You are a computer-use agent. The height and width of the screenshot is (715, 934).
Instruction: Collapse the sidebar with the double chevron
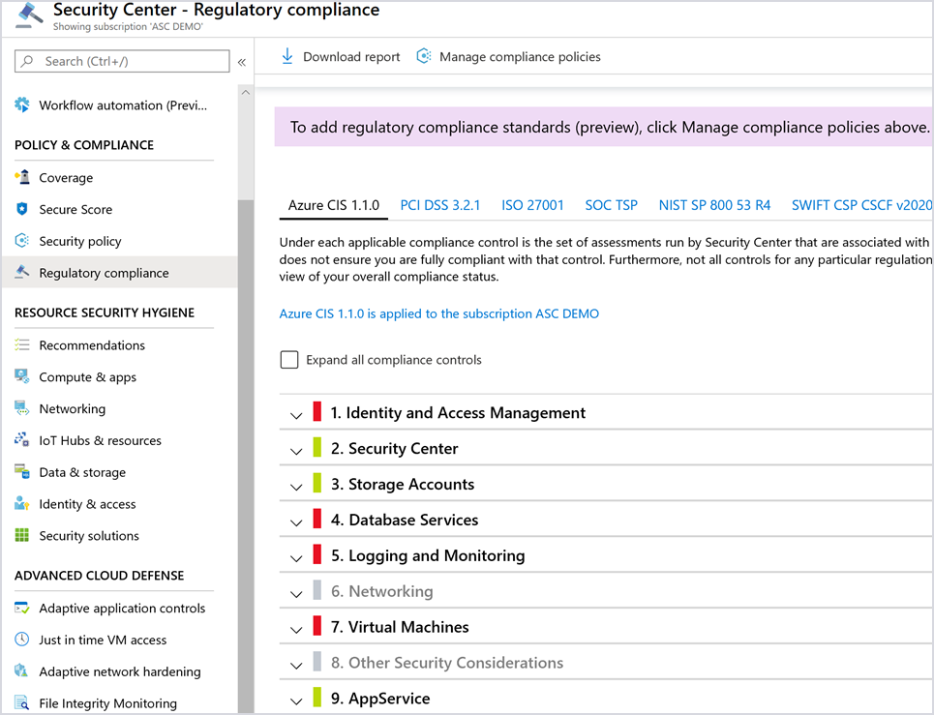[x=241, y=60]
